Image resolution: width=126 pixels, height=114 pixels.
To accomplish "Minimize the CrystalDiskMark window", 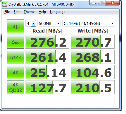I will click(94, 4).
